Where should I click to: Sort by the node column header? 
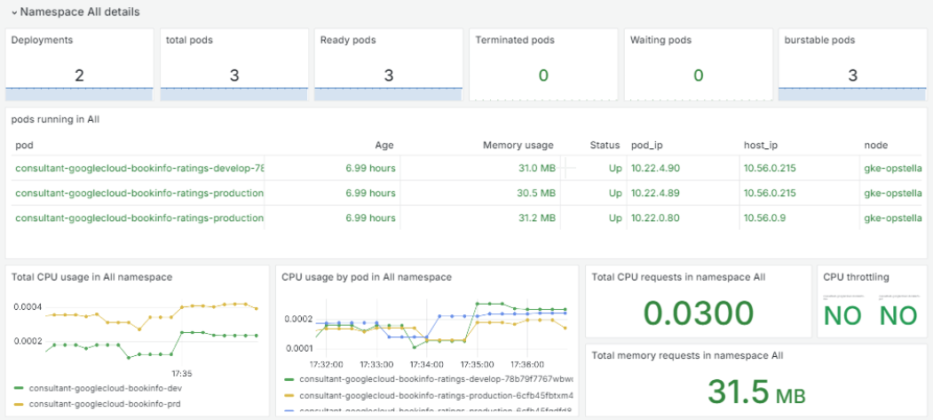[x=876, y=145]
